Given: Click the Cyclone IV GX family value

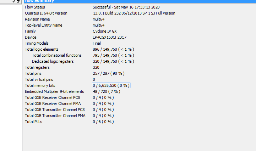Looking at the screenshot, I should tap(105, 31).
